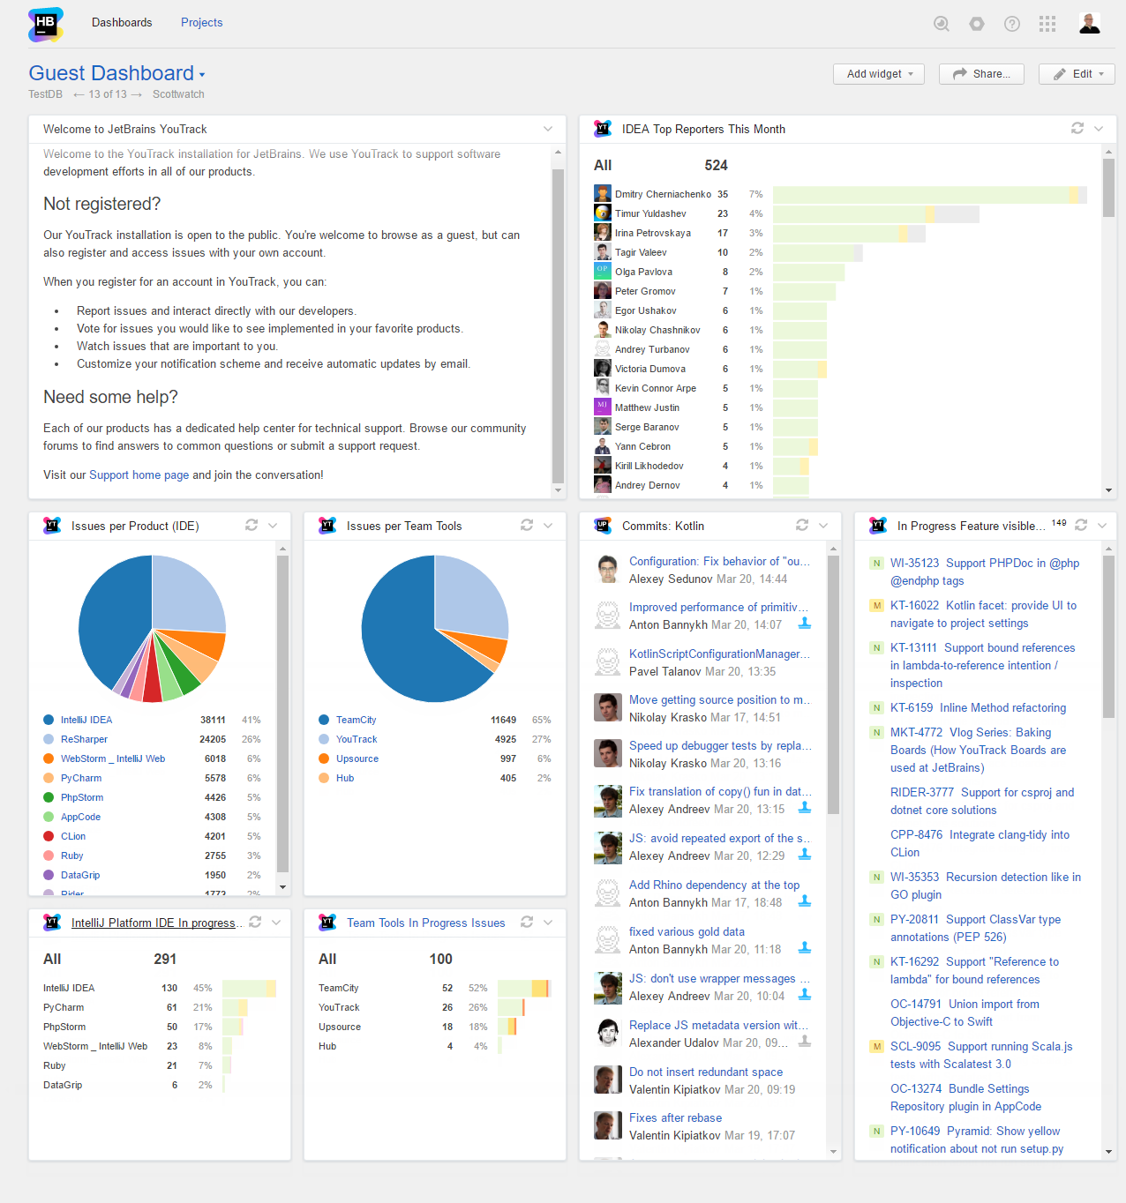Go to next dashboard Scottwatch
The width and height of the screenshot is (1126, 1203).
[178, 94]
